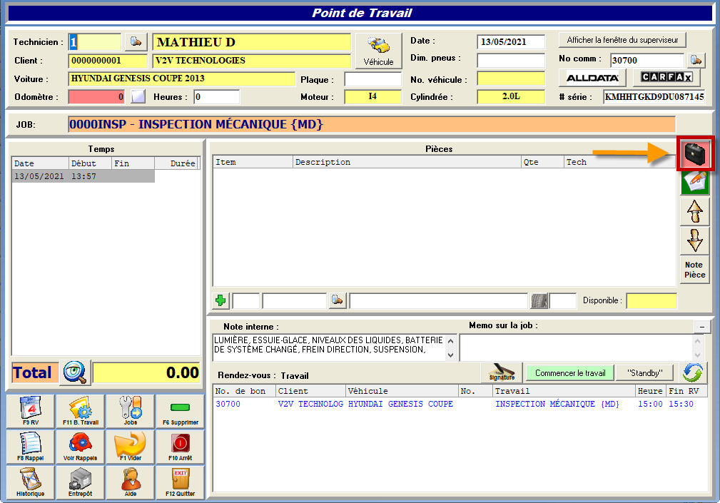The height and width of the screenshot is (503, 720).
Task: Click the red Odomètre field
Action: coord(96,97)
